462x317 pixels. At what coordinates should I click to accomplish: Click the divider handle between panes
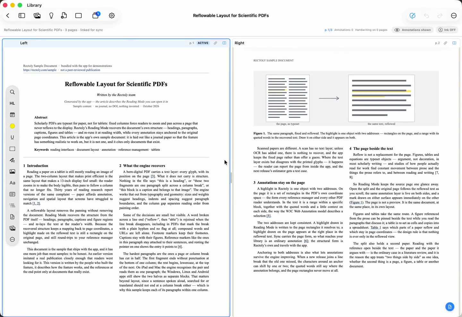coord(231,178)
